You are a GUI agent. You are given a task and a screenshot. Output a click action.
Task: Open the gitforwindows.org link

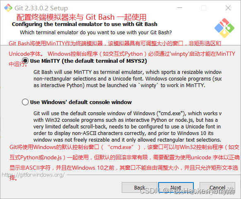[33, 175]
